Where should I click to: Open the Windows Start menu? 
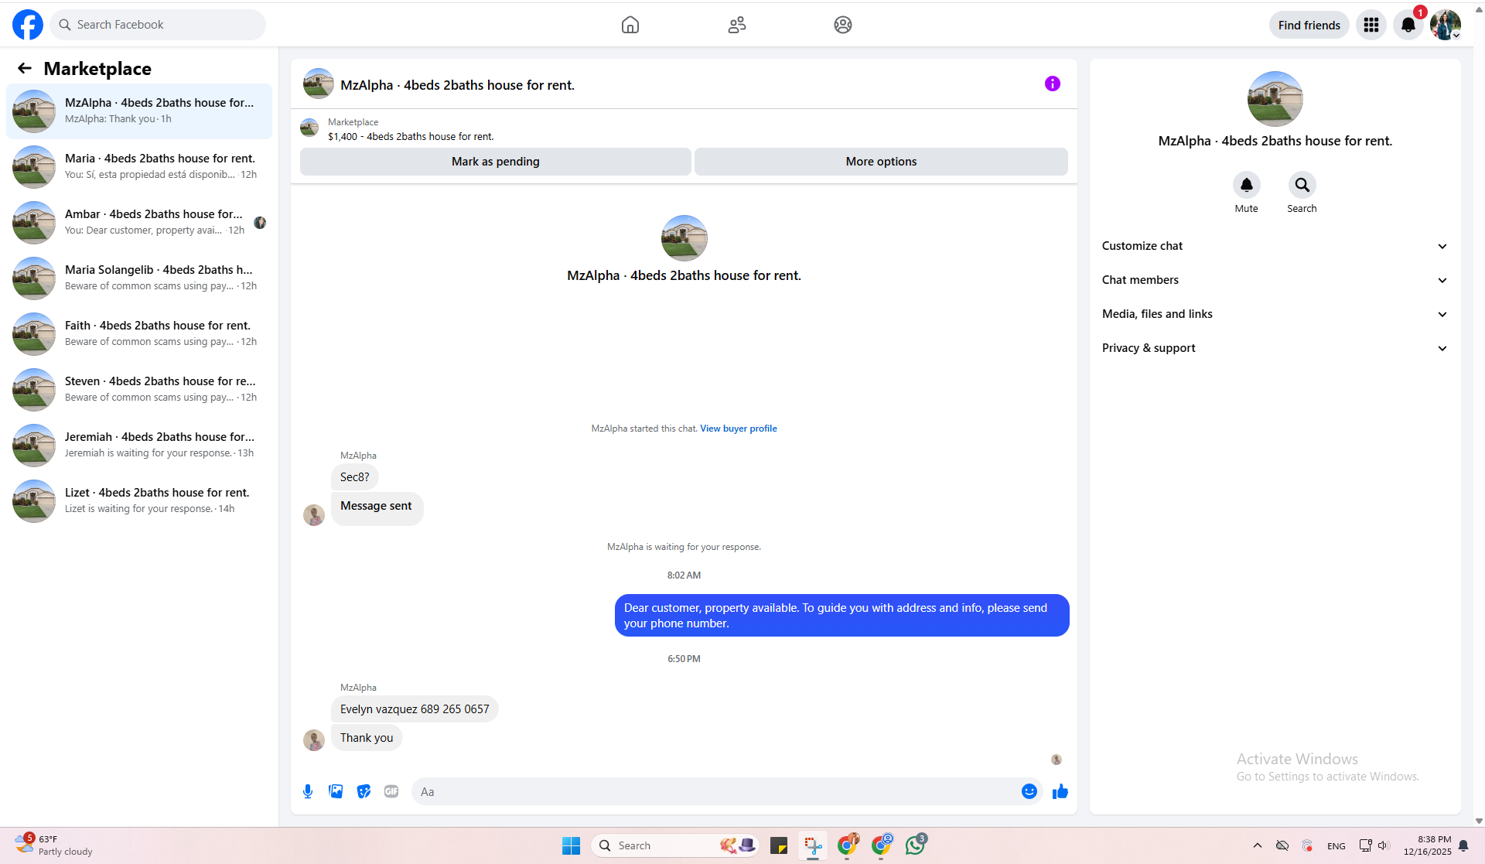[x=572, y=845]
